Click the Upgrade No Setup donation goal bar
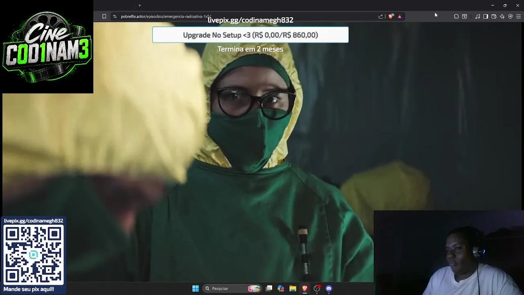The height and width of the screenshot is (295, 524). [251, 35]
